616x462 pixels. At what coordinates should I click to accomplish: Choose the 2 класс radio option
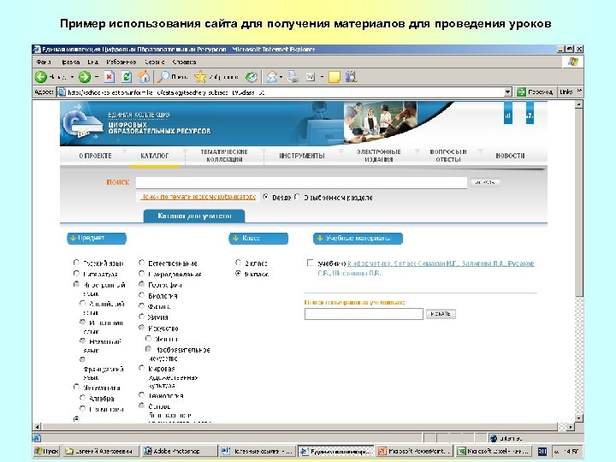[238, 263]
